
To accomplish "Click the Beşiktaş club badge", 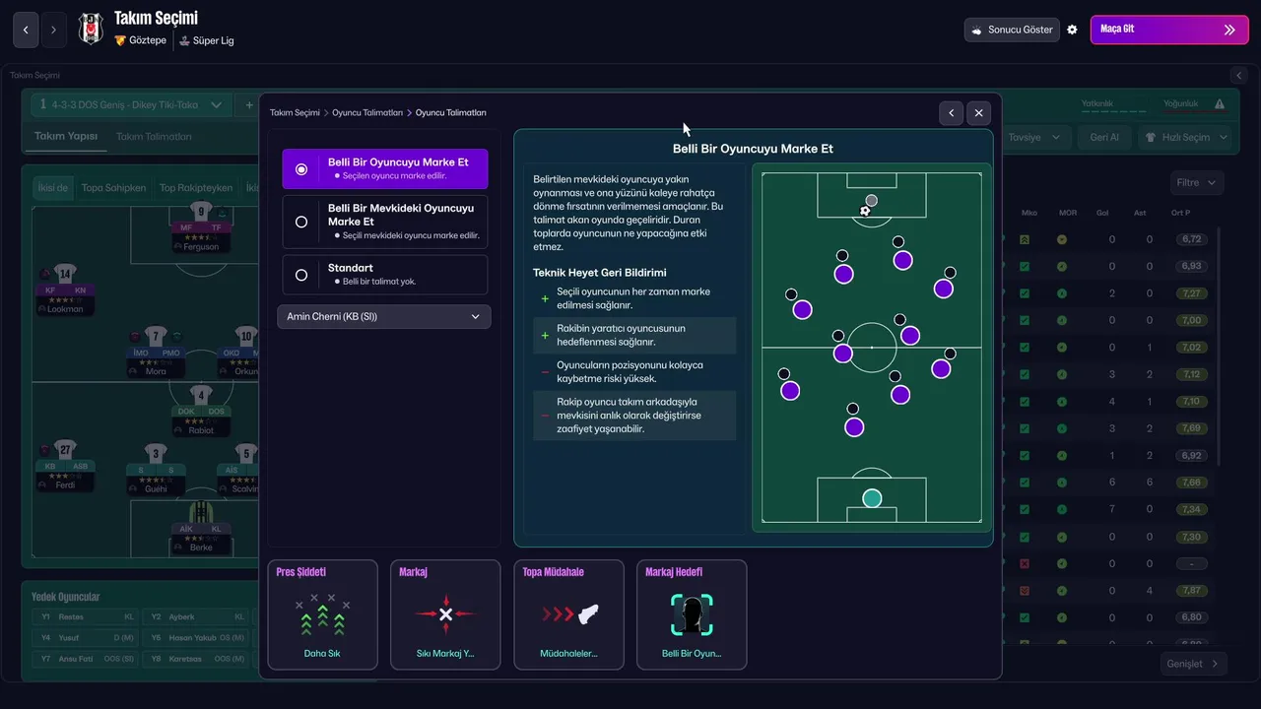I will pos(91,30).
